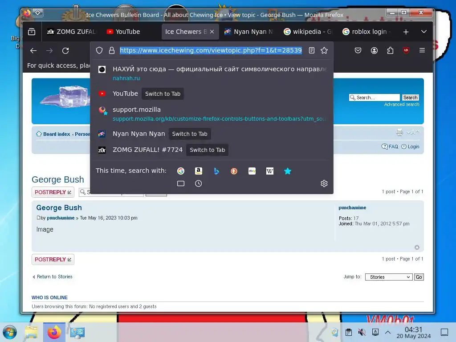The image size is (456, 342).
Task: Go back to previous page
Action: tap(33, 51)
